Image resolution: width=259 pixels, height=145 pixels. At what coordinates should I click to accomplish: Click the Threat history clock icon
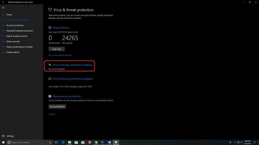click(x=50, y=28)
